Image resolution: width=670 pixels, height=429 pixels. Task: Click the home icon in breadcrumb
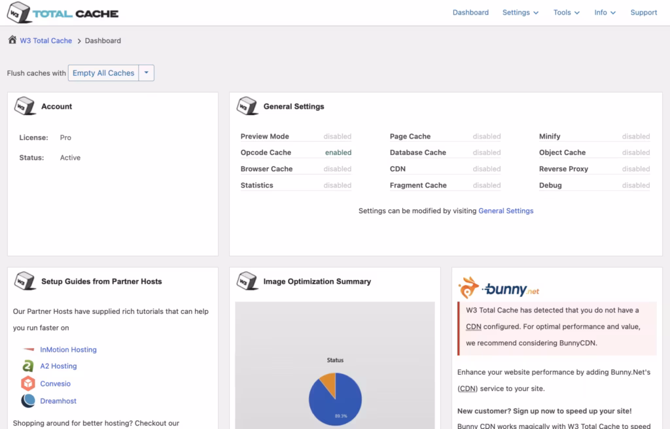12,40
